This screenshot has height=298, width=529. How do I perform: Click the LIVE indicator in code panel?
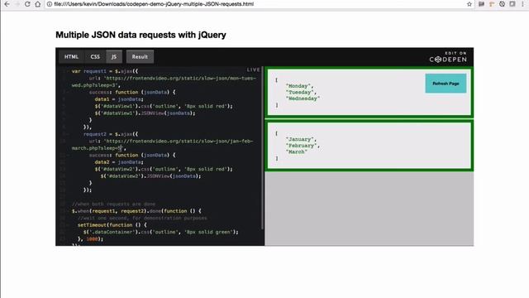coord(254,70)
